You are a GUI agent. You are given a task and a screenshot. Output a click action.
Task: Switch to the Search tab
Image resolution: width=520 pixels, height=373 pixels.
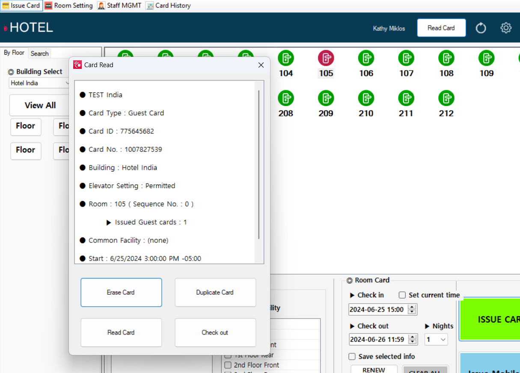39,53
